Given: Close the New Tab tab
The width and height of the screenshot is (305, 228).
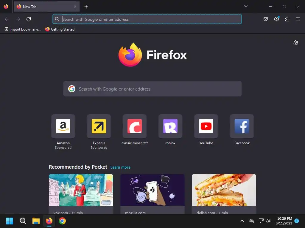Looking at the screenshot, I should tap(75, 7).
